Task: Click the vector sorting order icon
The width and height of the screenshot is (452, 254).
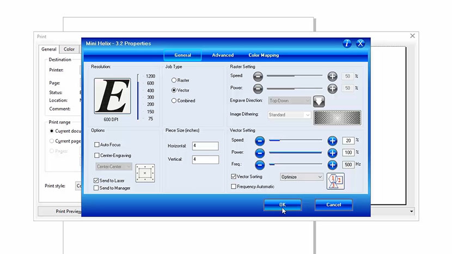Action: 335,181
